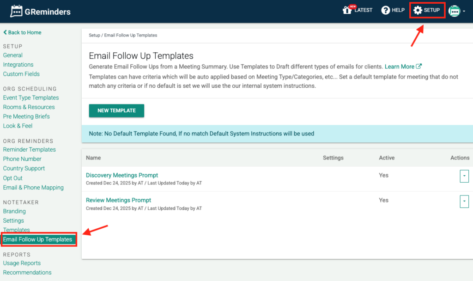Open the Discovery Meetings Prompt template
Screen dimensions: 473x281
(122, 175)
